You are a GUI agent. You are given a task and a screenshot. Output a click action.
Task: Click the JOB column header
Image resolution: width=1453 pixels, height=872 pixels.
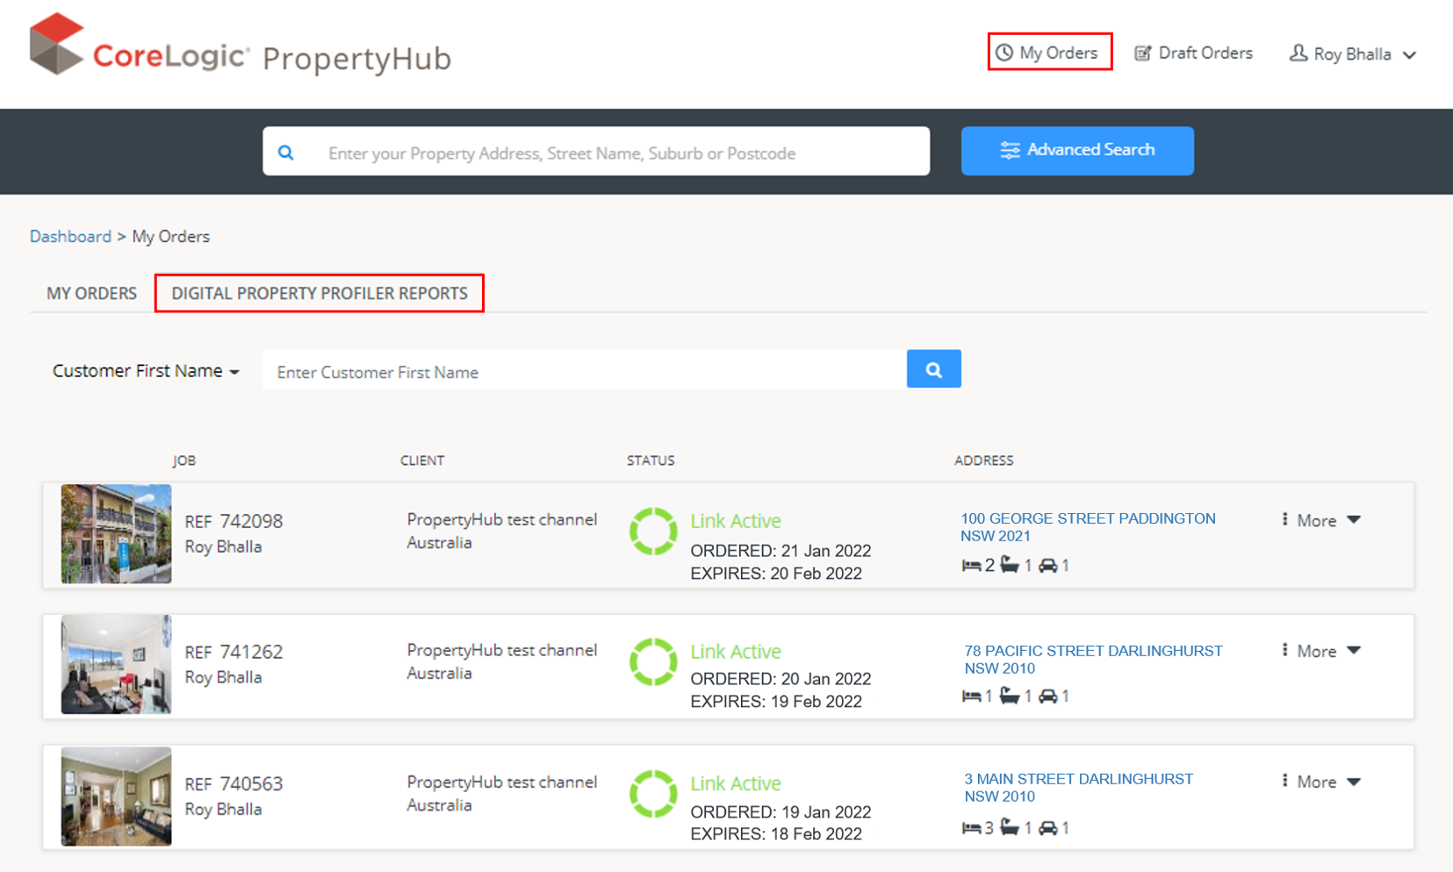click(184, 461)
